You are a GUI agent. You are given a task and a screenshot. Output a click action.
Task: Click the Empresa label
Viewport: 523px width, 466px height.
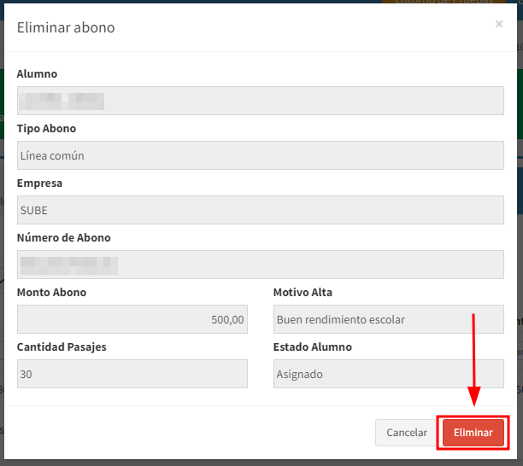[39, 183]
